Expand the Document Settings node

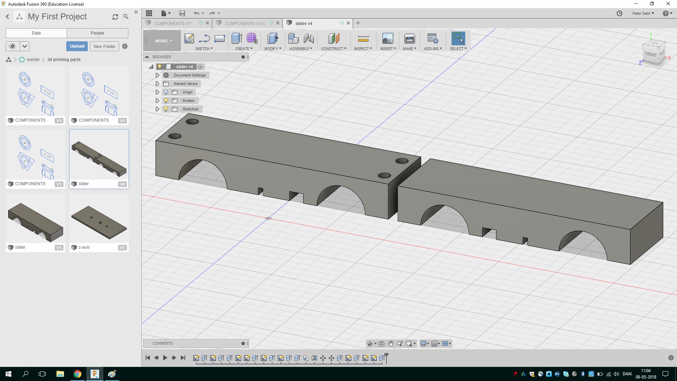click(157, 75)
